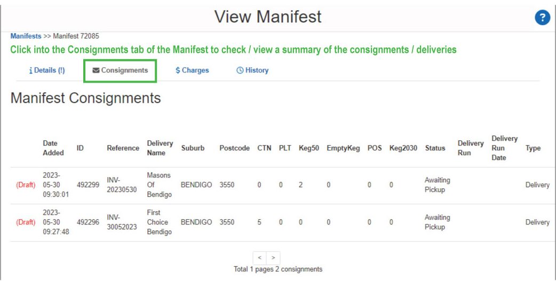Switch to the Consignments tab
Image resolution: width=556 pixels, height=281 pixels.
point(120,70)
